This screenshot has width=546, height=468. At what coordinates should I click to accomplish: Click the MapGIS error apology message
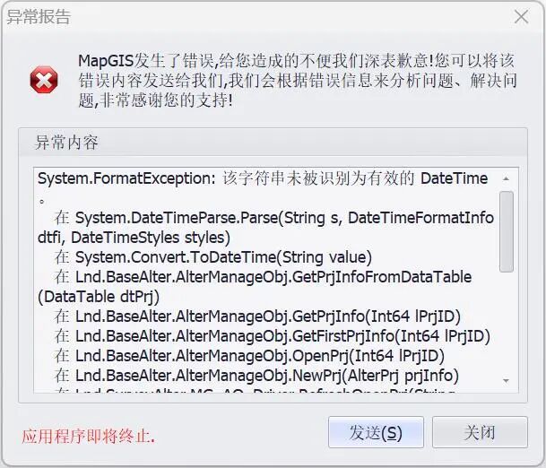pos(296,81)
